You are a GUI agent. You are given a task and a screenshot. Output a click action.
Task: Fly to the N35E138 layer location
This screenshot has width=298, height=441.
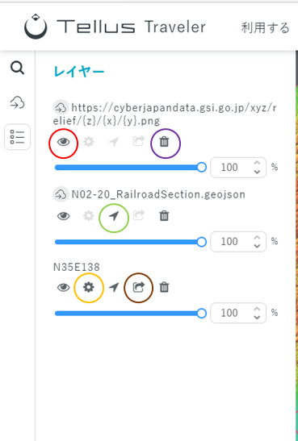(114, 288)
